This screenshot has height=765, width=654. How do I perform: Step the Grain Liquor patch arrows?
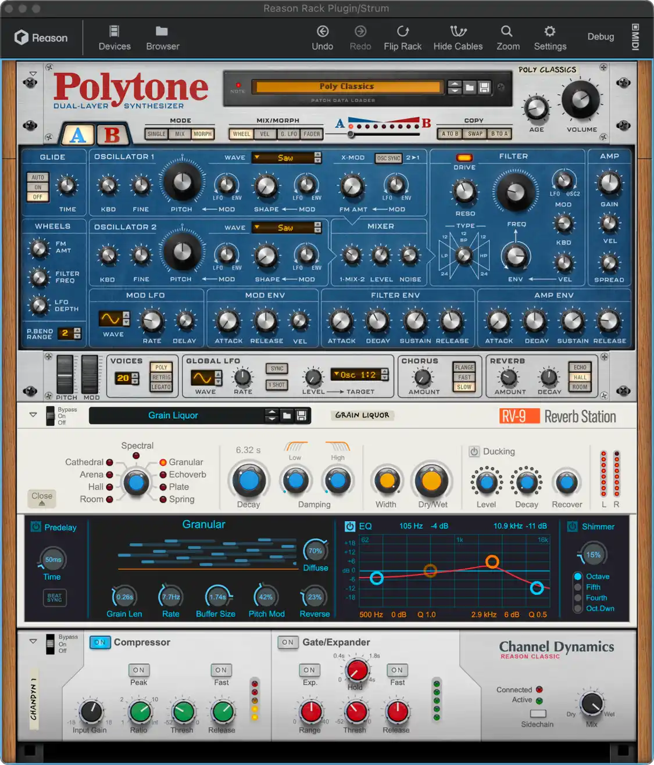point(271,415)
